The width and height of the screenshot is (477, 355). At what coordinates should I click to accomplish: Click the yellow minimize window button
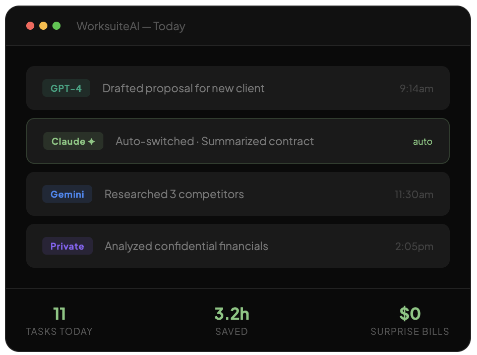click(43, 26)
